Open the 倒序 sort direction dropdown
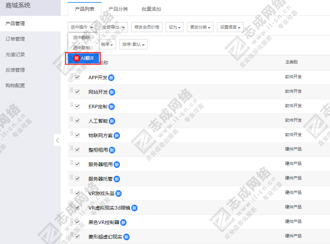The image size is (330, 244). 107,44
